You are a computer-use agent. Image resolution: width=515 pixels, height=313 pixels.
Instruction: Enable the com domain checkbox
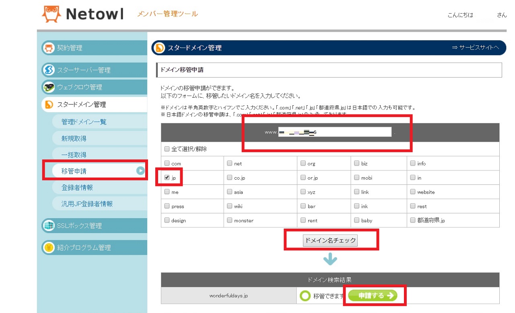[x=167, y=163]
